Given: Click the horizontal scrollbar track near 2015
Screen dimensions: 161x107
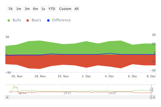Looking at the screenshot, I should tap(67, 97).
